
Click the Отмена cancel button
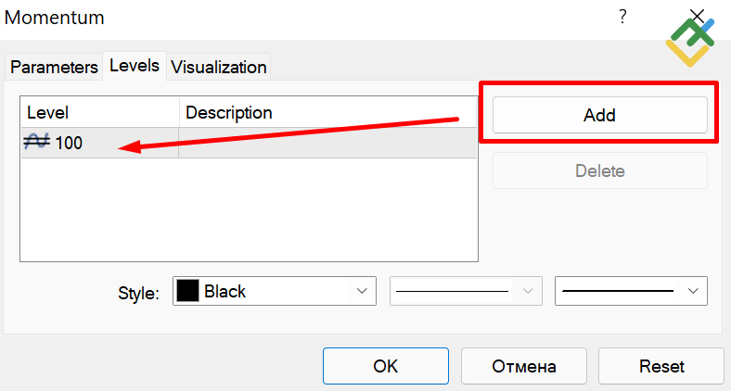click(523, 365)
